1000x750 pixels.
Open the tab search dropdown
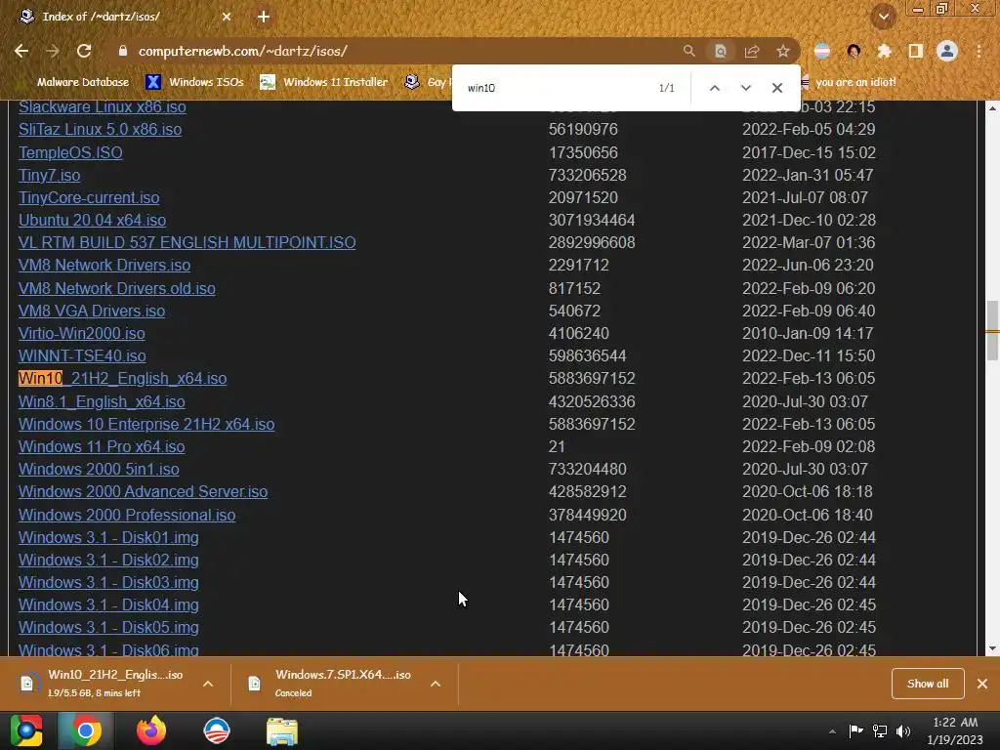(884, 18)
